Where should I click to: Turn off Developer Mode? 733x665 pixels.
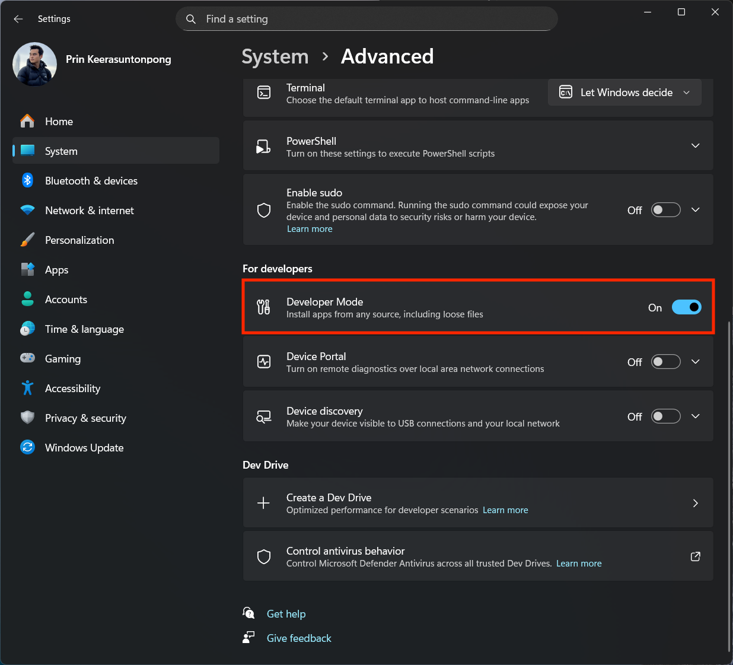[686, 307]
